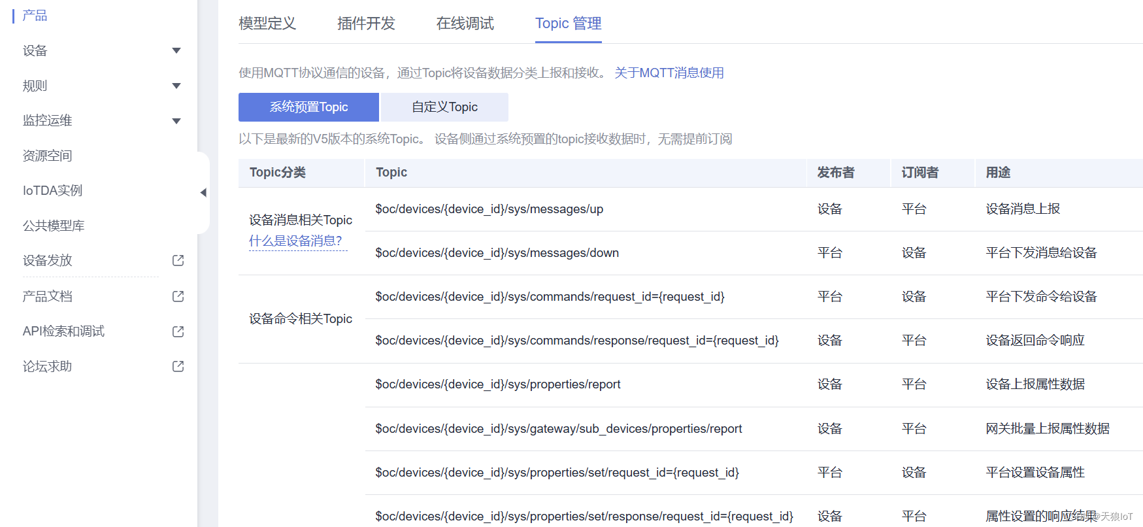
Task: Open API检索和调试 sidebar entry
Action: click(63, 331)
